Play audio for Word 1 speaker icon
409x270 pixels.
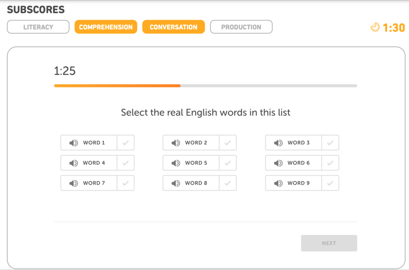(73, 143)
